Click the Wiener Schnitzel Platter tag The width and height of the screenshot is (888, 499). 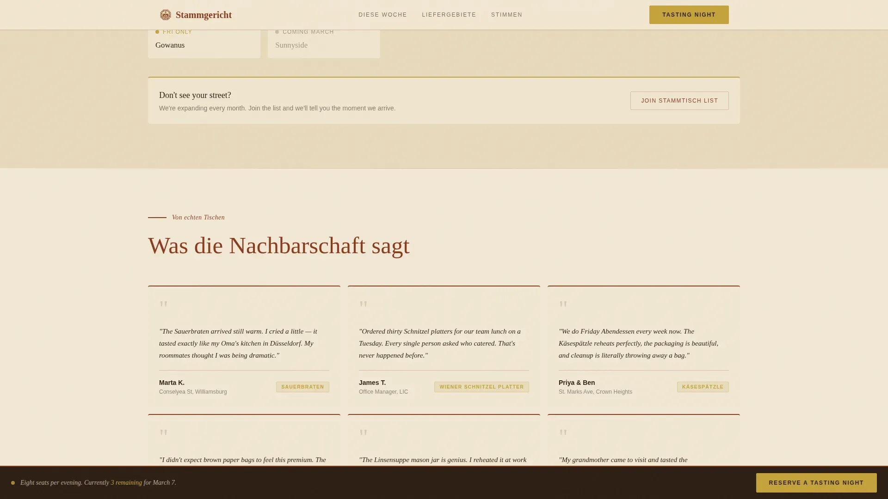[481, 387]
